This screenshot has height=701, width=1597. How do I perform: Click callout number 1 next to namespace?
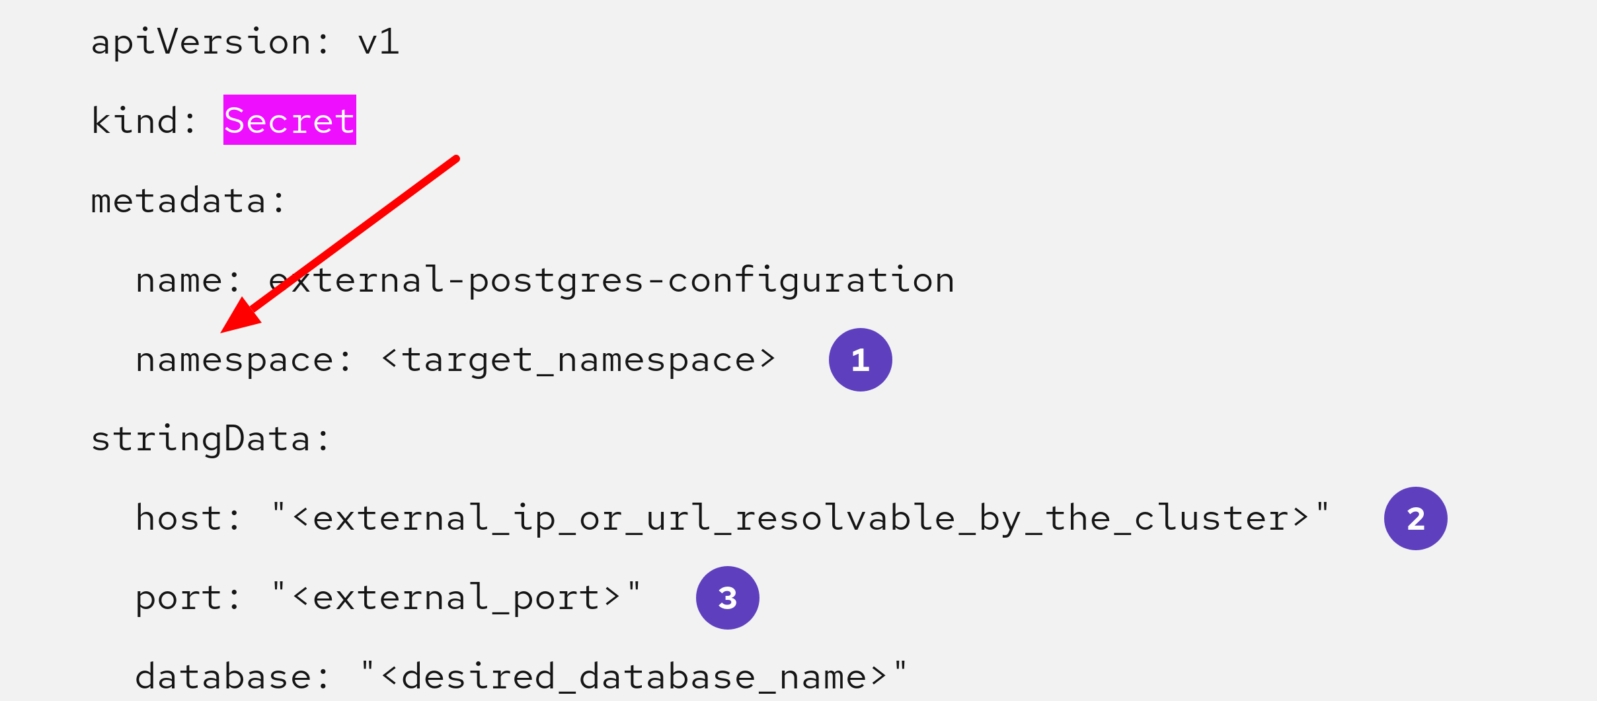860,360
